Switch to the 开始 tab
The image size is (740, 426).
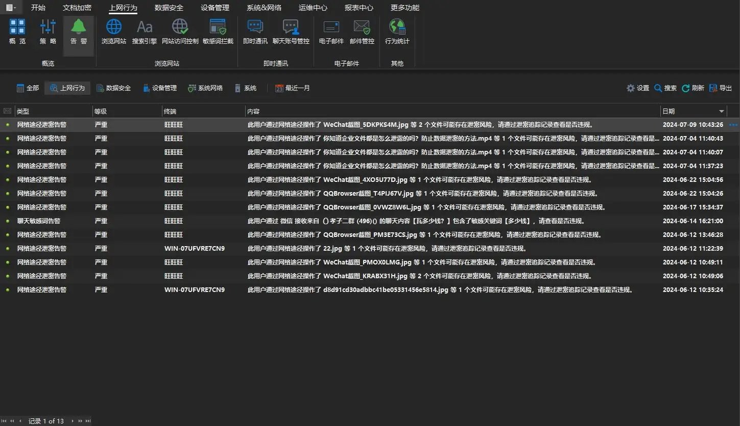[x=38, y=8]
